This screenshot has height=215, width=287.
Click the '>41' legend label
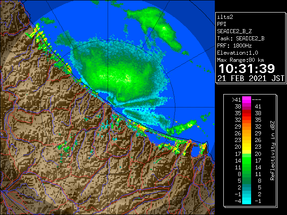[236, 100]
